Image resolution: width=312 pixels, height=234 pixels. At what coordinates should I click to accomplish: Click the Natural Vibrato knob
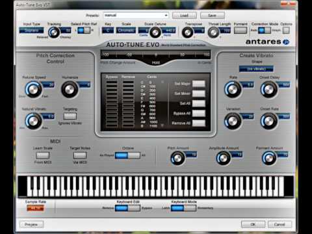point(34,121)
